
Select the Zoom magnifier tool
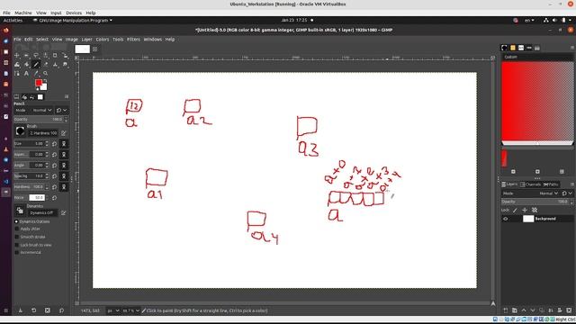(46, 74)
